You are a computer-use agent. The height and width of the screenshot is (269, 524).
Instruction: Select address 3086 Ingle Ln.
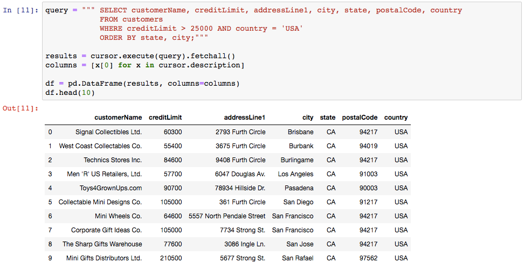[x=245, y=244]
